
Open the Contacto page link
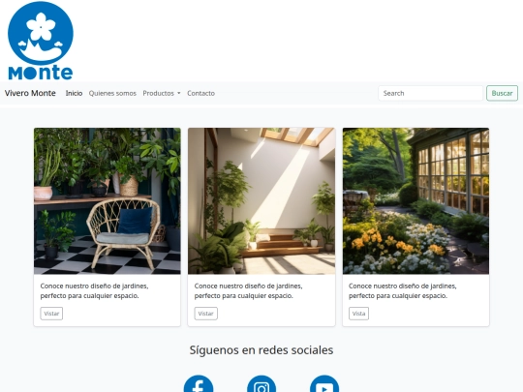[200, 93]
